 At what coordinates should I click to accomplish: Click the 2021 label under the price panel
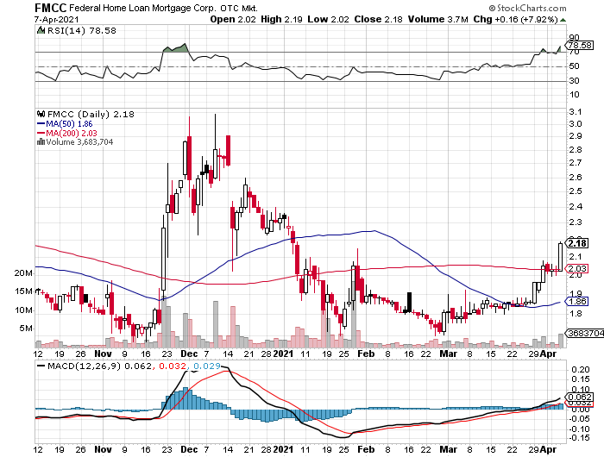pos(284,354)
